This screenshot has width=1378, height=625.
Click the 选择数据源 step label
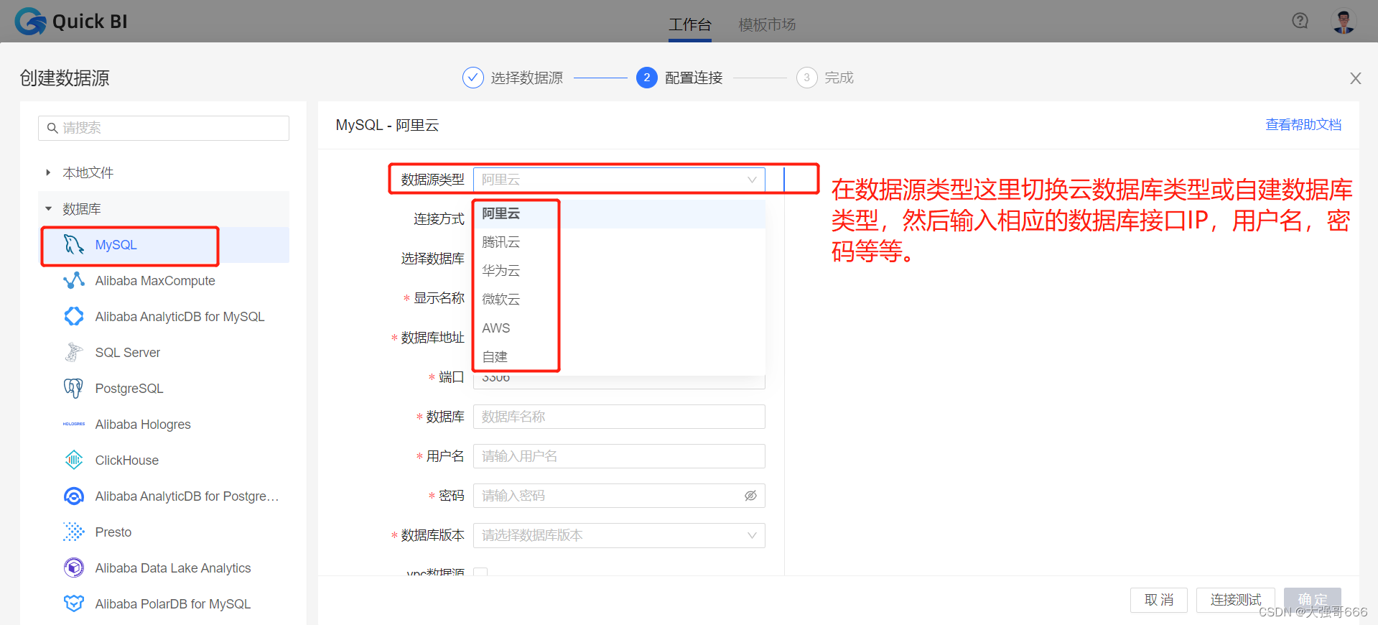(x=526, y=78)
